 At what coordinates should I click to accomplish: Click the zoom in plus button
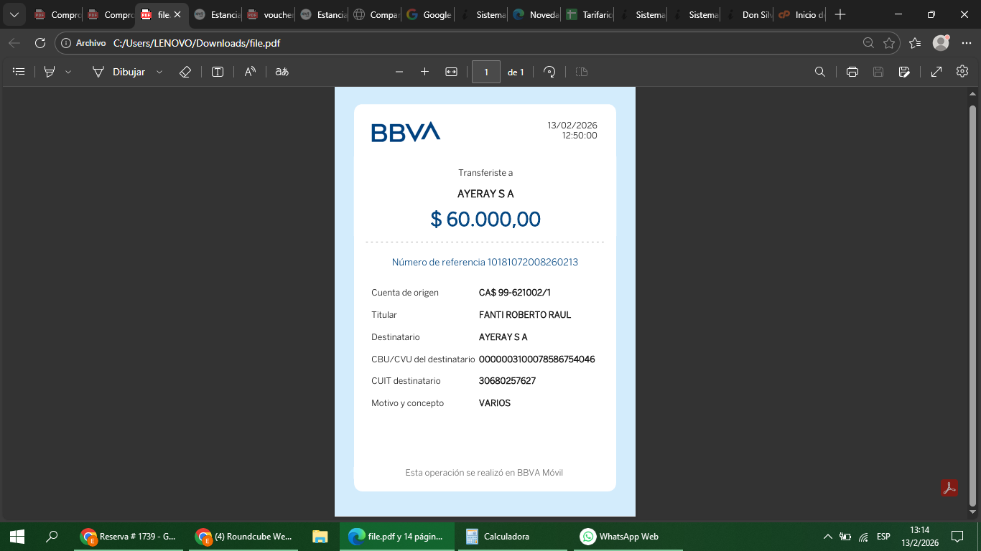(424, 72)
